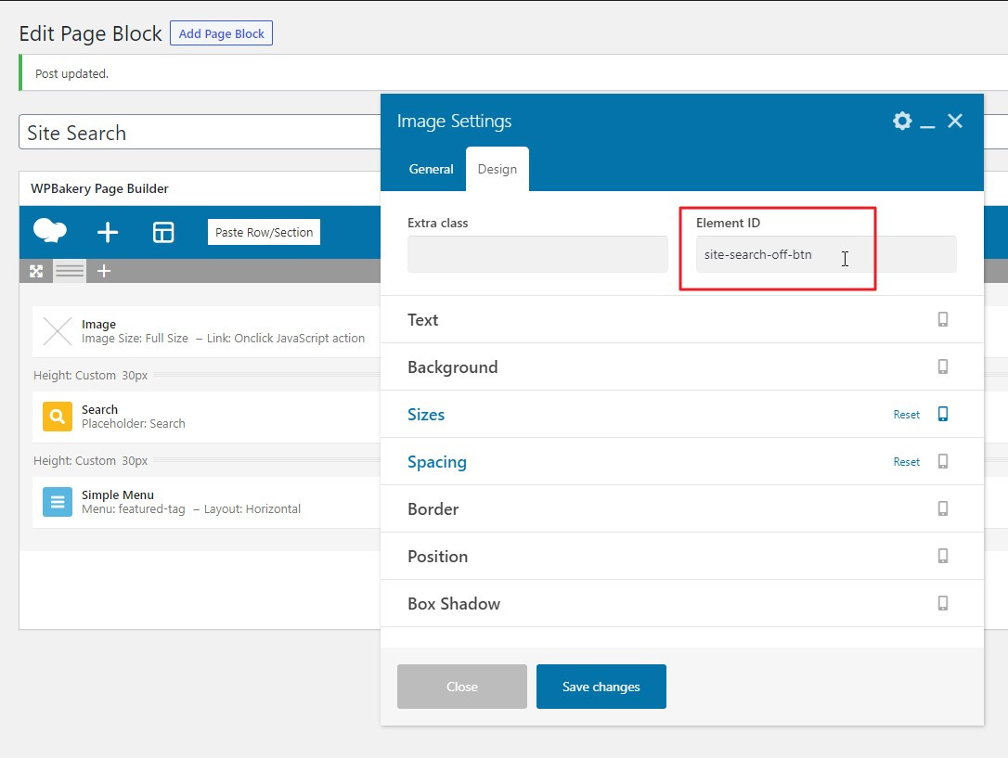Toggle responsive device icon for Sizes
Image resolution: width=1008 pixels, height=758 pixels.
[942, 415]
